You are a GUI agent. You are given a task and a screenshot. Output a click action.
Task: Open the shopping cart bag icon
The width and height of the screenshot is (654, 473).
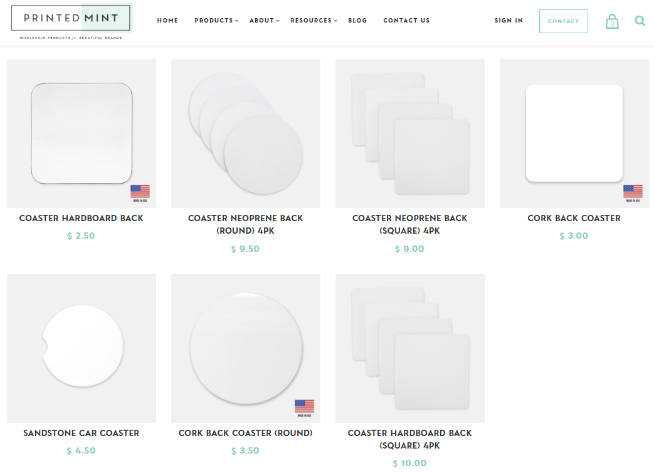pyautogui.click(x=611, y=20)
